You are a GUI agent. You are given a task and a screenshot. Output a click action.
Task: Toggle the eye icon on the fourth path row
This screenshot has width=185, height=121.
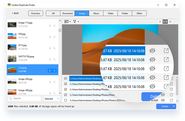pyautogui.click(x=163, y=95)
